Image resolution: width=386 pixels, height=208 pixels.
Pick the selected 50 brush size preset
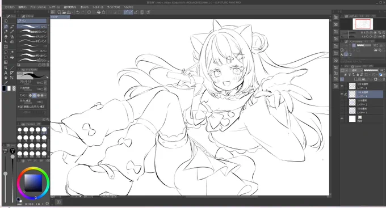tap(44, 130)
